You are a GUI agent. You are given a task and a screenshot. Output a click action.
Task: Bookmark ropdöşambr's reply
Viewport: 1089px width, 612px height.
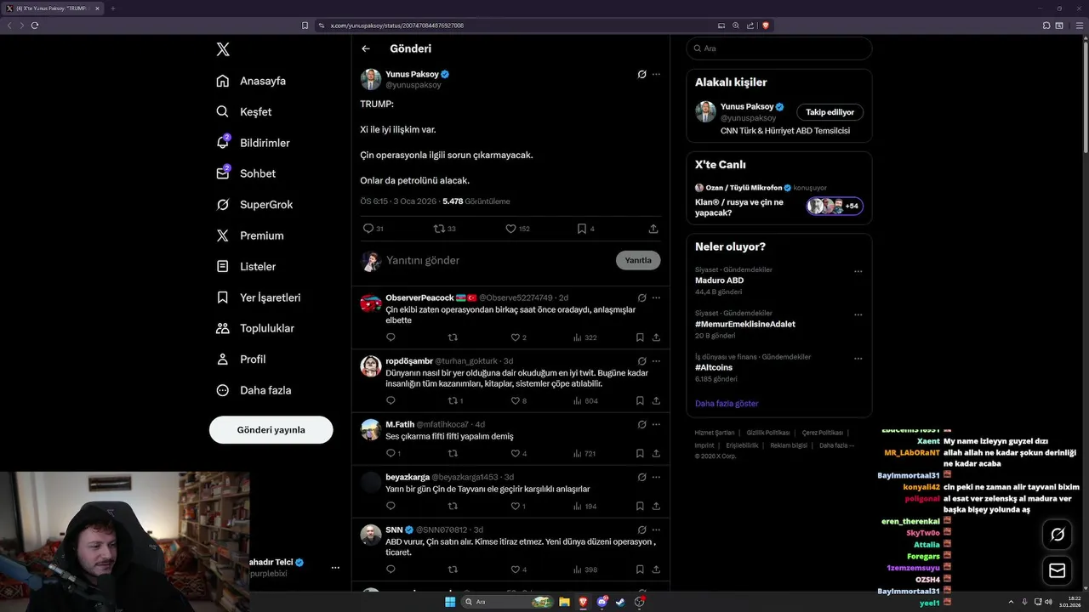640,400
